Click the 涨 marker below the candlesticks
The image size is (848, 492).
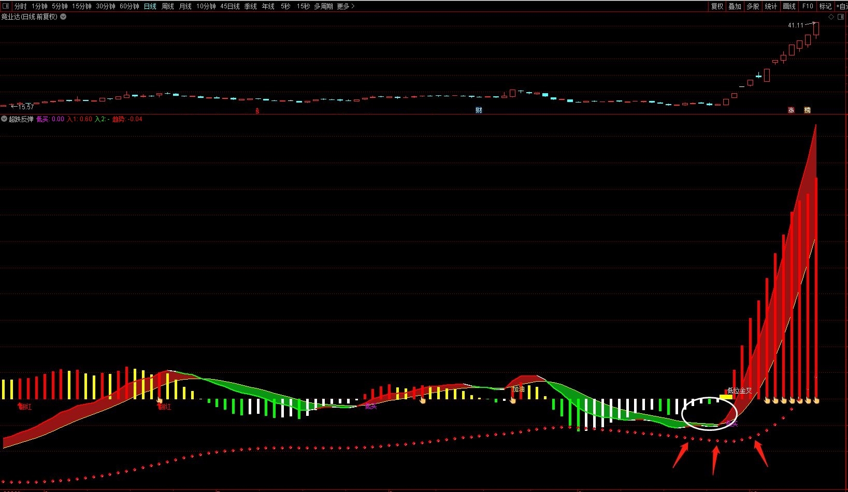coord(791,110)
